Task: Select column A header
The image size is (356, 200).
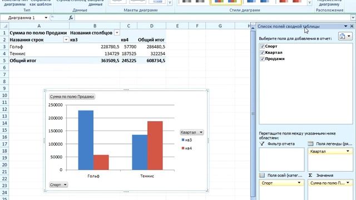Action: click(x=39, y=26)
